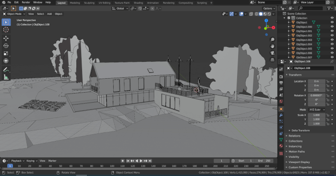Image resolution: width=336 pixels, height=176 pixels.
Task: Select the Cursor tool
Action: [x=6, y=30]
